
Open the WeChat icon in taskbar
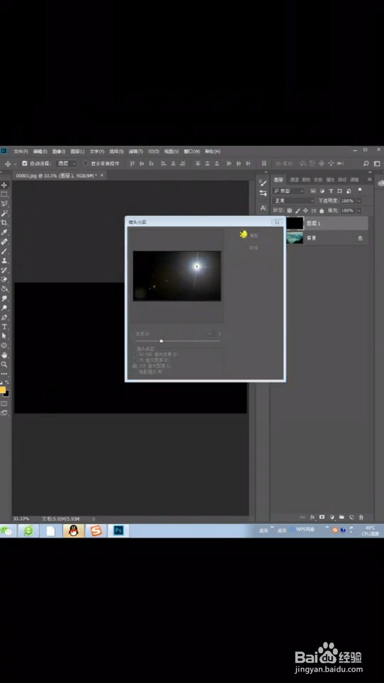pos(6,530)
